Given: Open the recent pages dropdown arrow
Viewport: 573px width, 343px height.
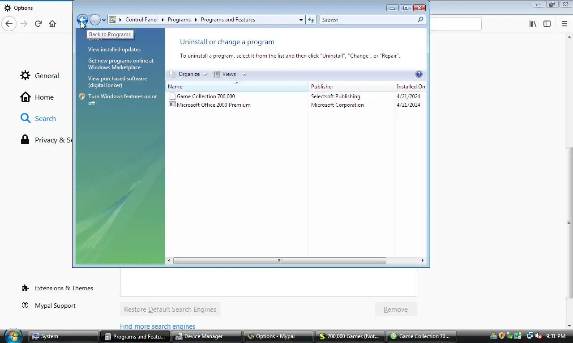Looking at the screenshot, I should pyautogui.click(x=104, y=20).
